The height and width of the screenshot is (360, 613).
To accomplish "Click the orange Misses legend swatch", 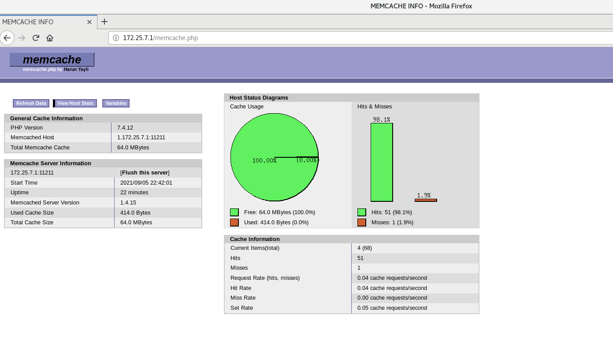I will coord(362,223).
